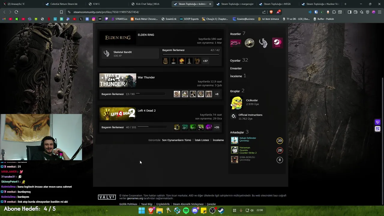
Task: Open Son Oynananların Tümü link
Action: [x=176, y=140]
